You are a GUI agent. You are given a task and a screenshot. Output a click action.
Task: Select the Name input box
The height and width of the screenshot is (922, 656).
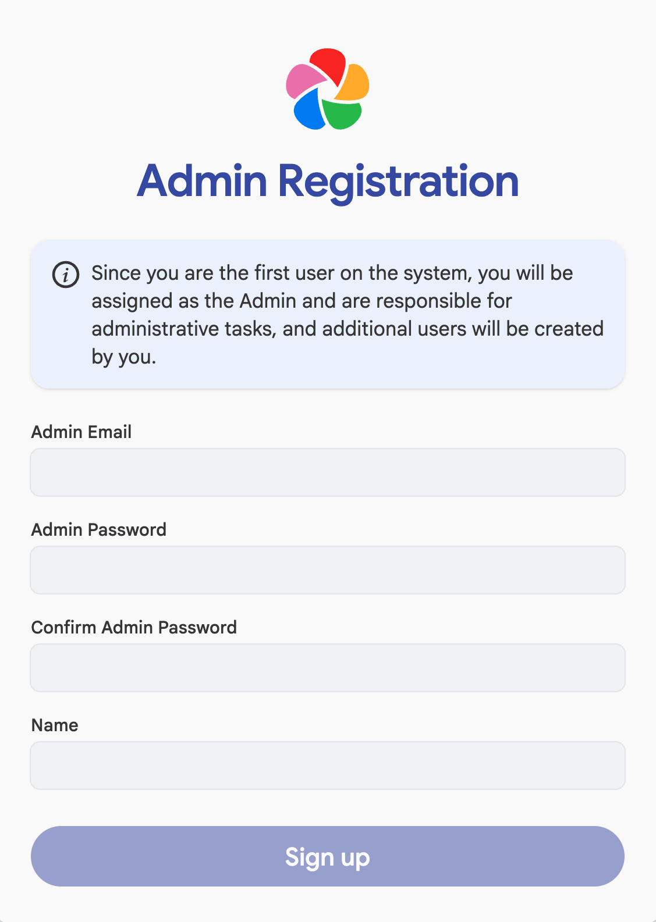click(x=328, y=765)
